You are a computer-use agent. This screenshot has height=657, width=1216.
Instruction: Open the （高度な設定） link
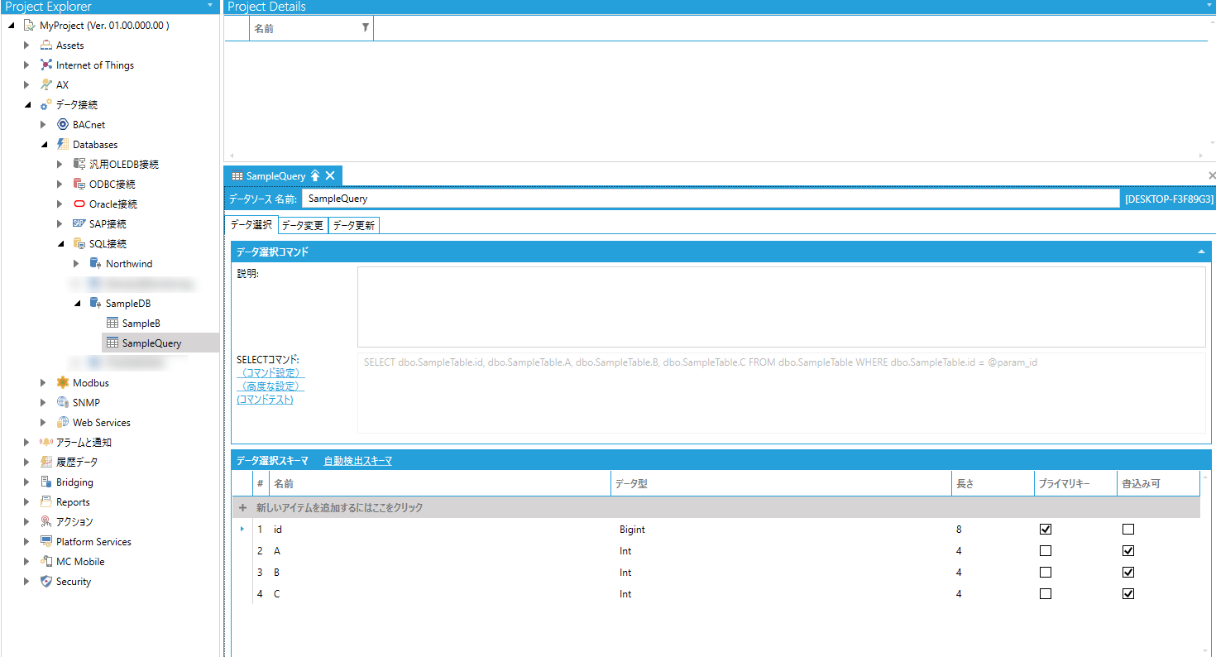point(270,386)
